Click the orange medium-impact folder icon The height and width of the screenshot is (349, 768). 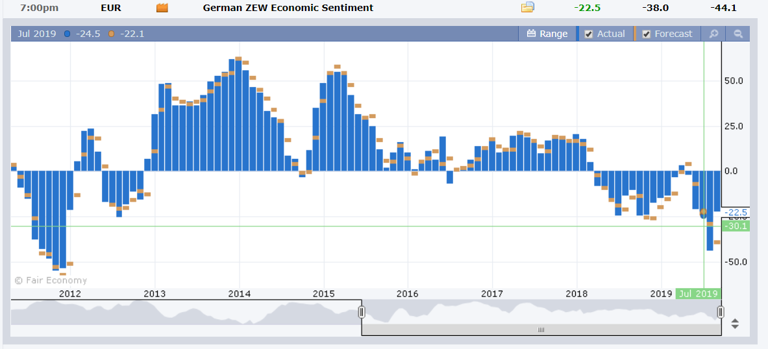[x=162, y=8]
